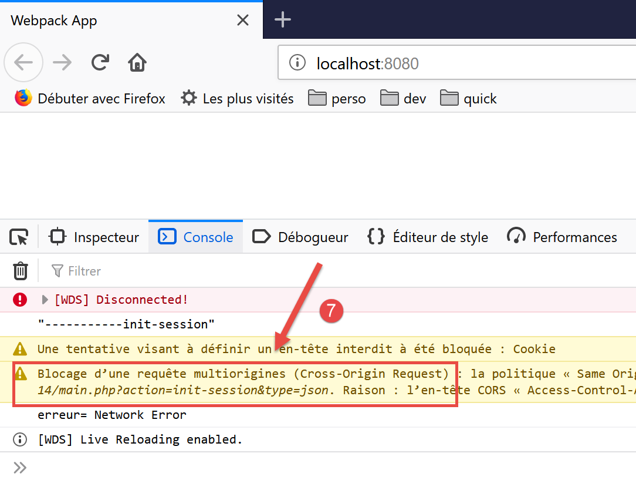Click the forward navigation arrow

click(62, 62)
